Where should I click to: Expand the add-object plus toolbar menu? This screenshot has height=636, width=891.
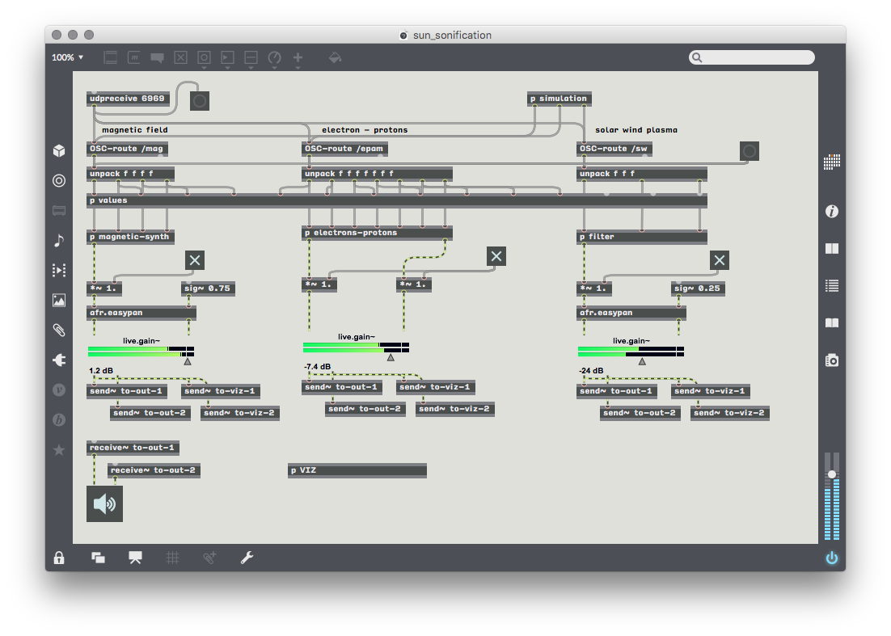[298, 57]
